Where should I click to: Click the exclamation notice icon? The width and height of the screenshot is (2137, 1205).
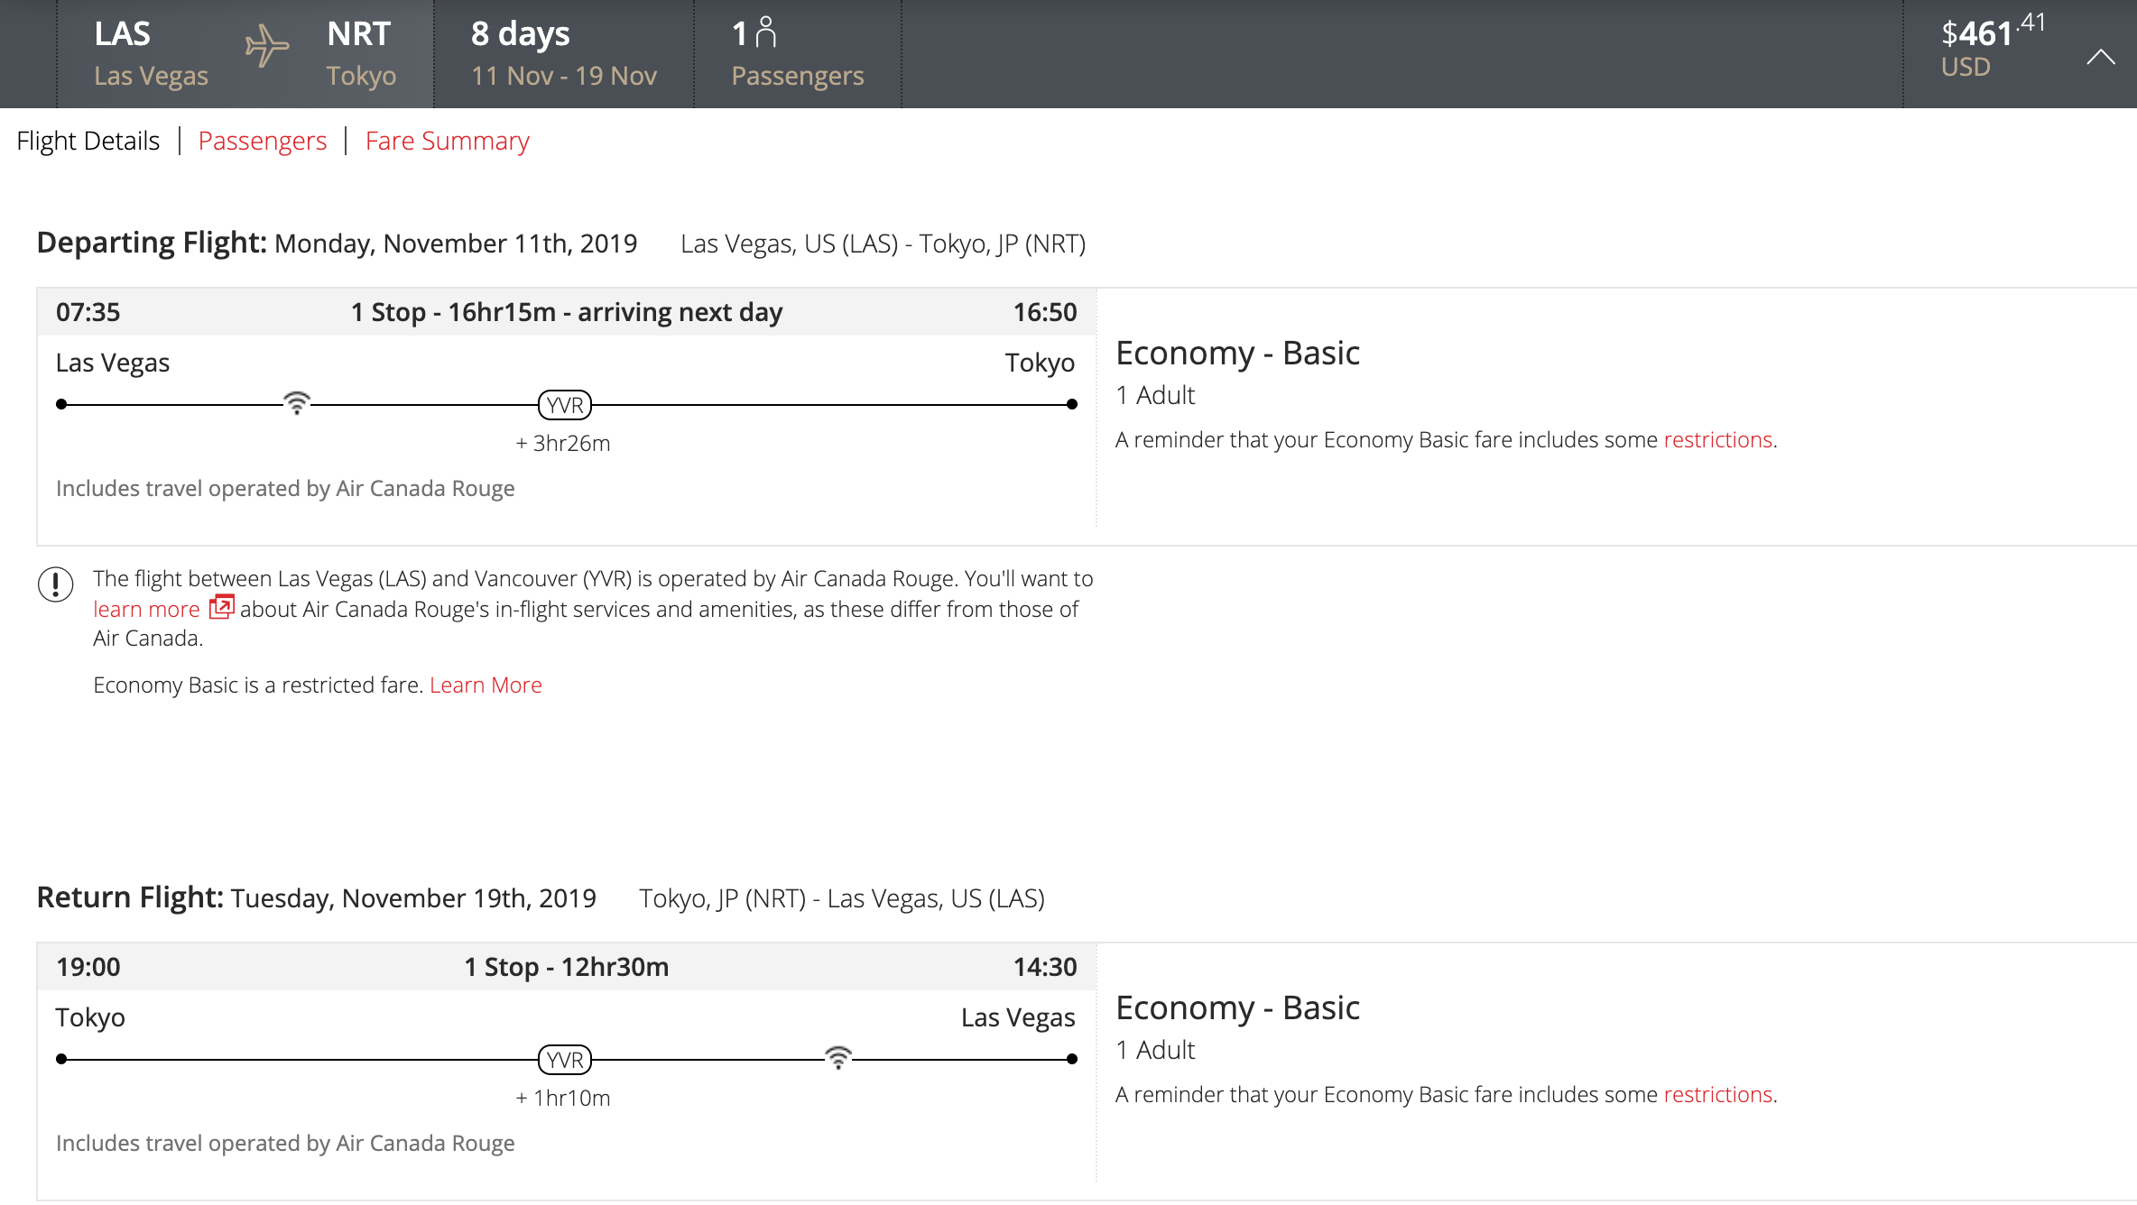tap(55, 584)
